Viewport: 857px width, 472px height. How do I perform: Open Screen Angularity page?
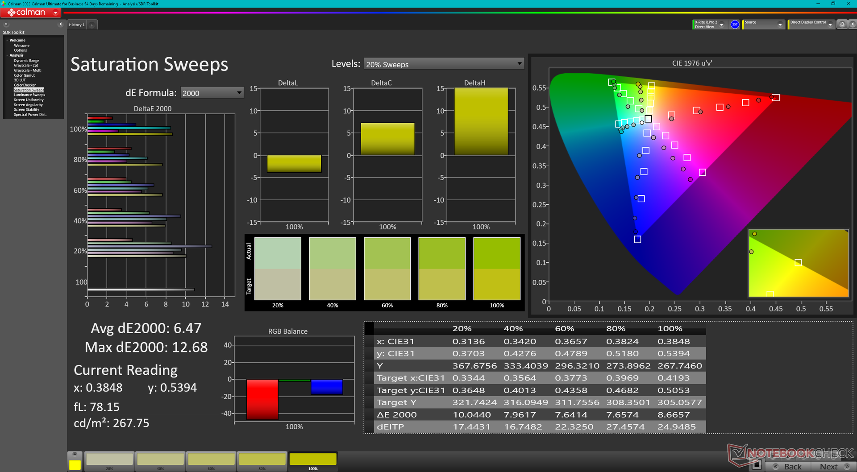[28, 105]
